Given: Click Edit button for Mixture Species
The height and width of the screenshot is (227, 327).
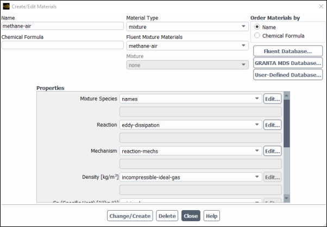Looking at the screenshot, I should click(272, 99).
